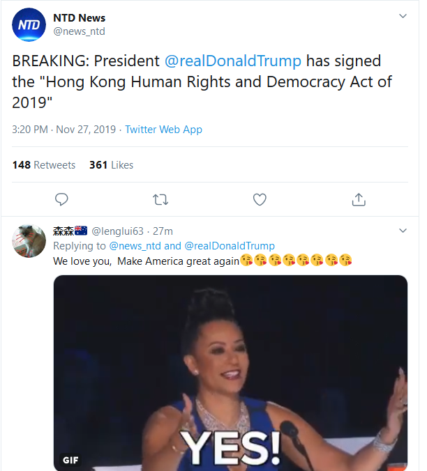Click the NTD News display name
The image size is (427, 471).
pos(79,17)
